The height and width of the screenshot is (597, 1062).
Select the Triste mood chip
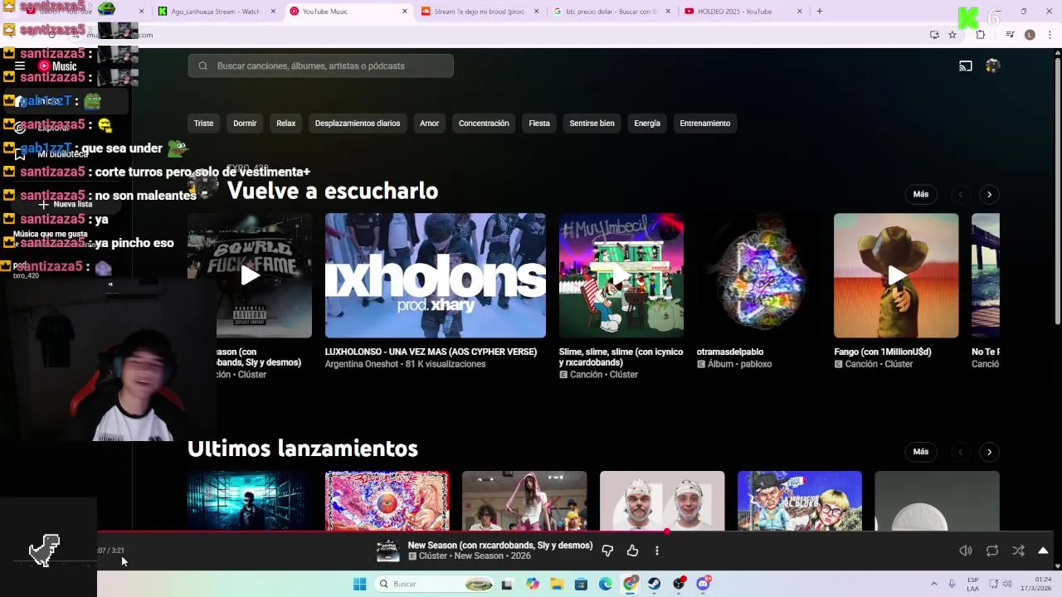(203, 124)
